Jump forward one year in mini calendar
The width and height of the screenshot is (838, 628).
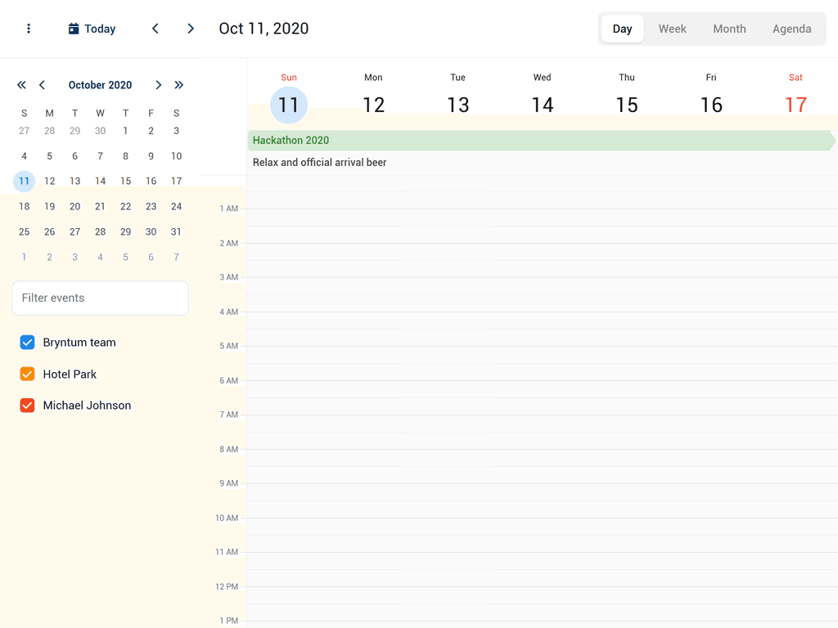point(178,85)
